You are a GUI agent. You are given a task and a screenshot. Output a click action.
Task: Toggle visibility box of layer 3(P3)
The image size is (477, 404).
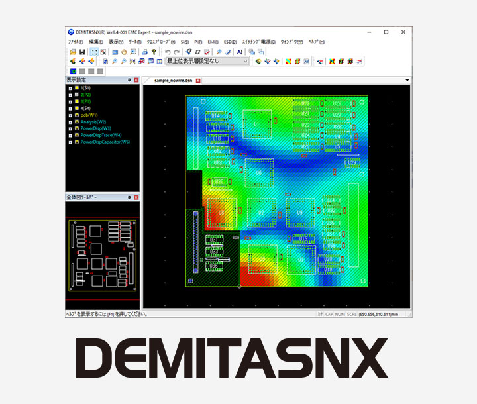click(77, 101)
